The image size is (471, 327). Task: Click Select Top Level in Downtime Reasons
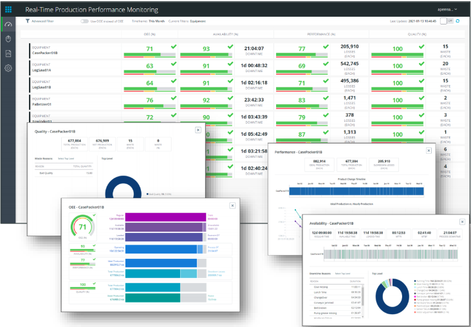tap(343, 274)
